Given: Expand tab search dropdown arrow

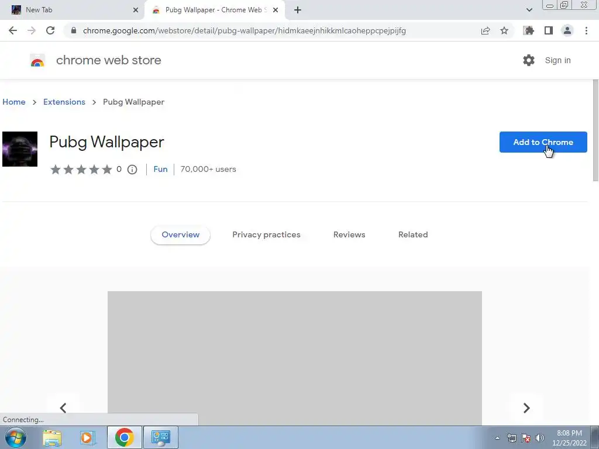Looking at the screenshot, I should pyautogui.click(x=529, y=10).
